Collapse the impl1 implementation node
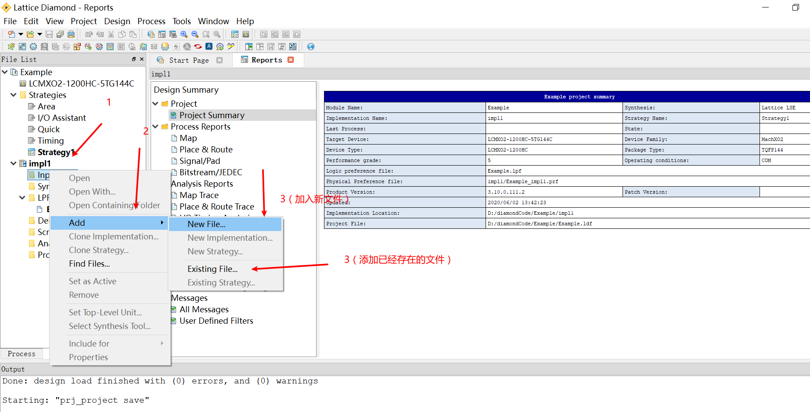 click(14, 163)
